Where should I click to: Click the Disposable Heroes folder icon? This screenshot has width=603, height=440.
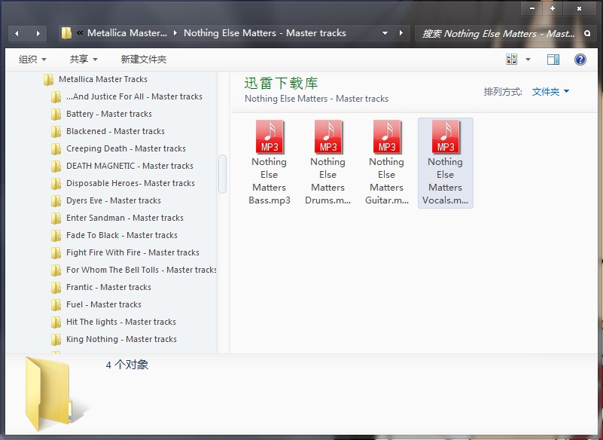point(56,183)
